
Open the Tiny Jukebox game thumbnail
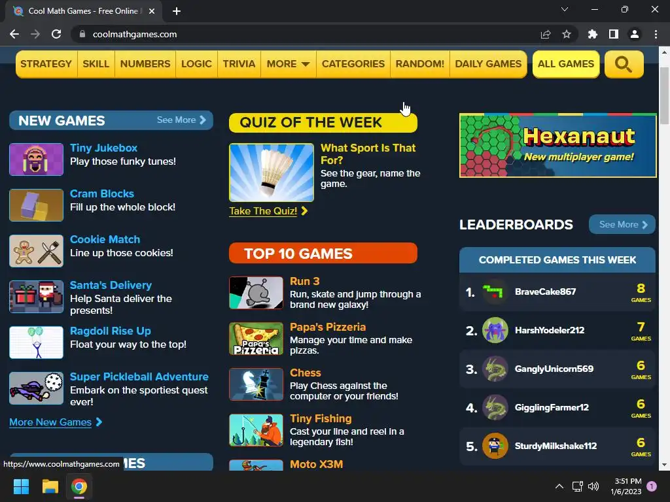point(37,159)
